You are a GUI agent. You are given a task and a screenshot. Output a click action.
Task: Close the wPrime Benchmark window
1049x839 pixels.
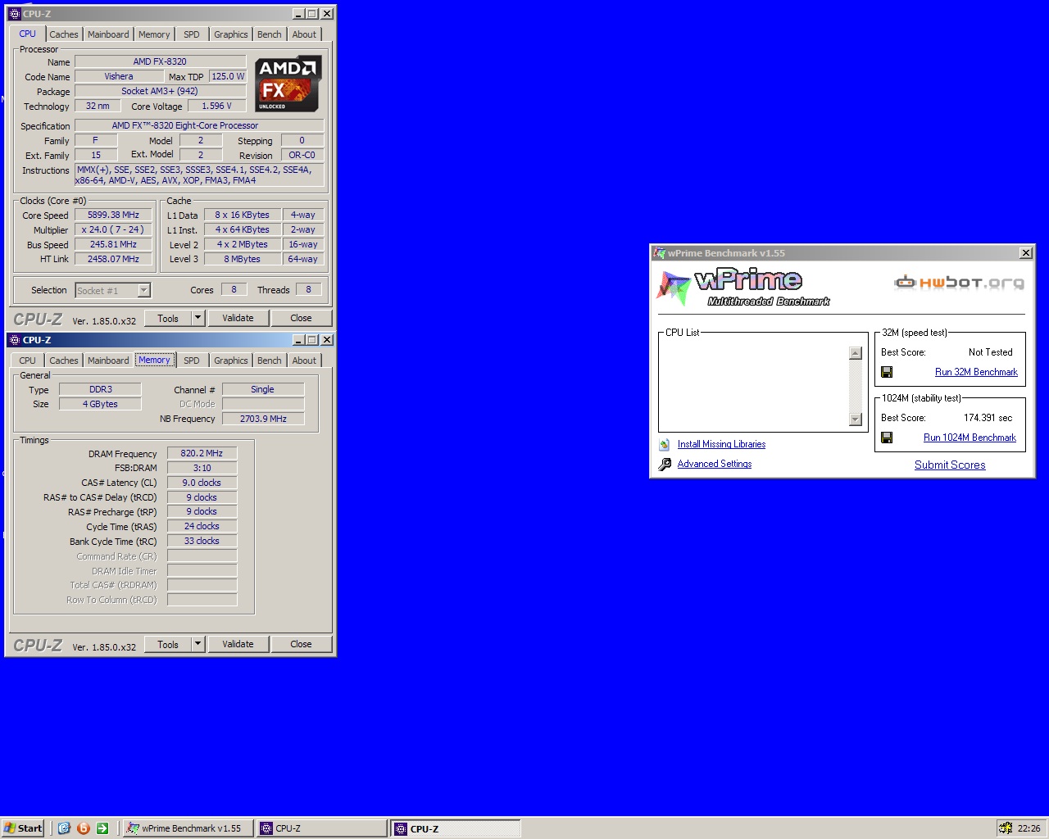point(1025,253)
